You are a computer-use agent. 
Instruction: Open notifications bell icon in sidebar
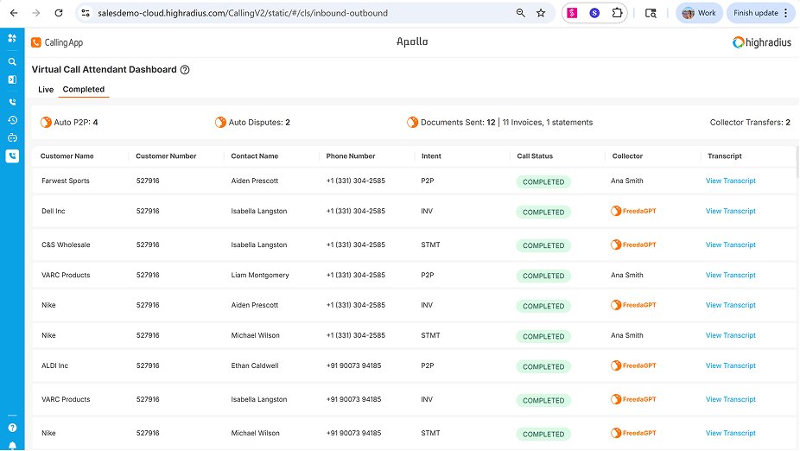coord(12,445)
